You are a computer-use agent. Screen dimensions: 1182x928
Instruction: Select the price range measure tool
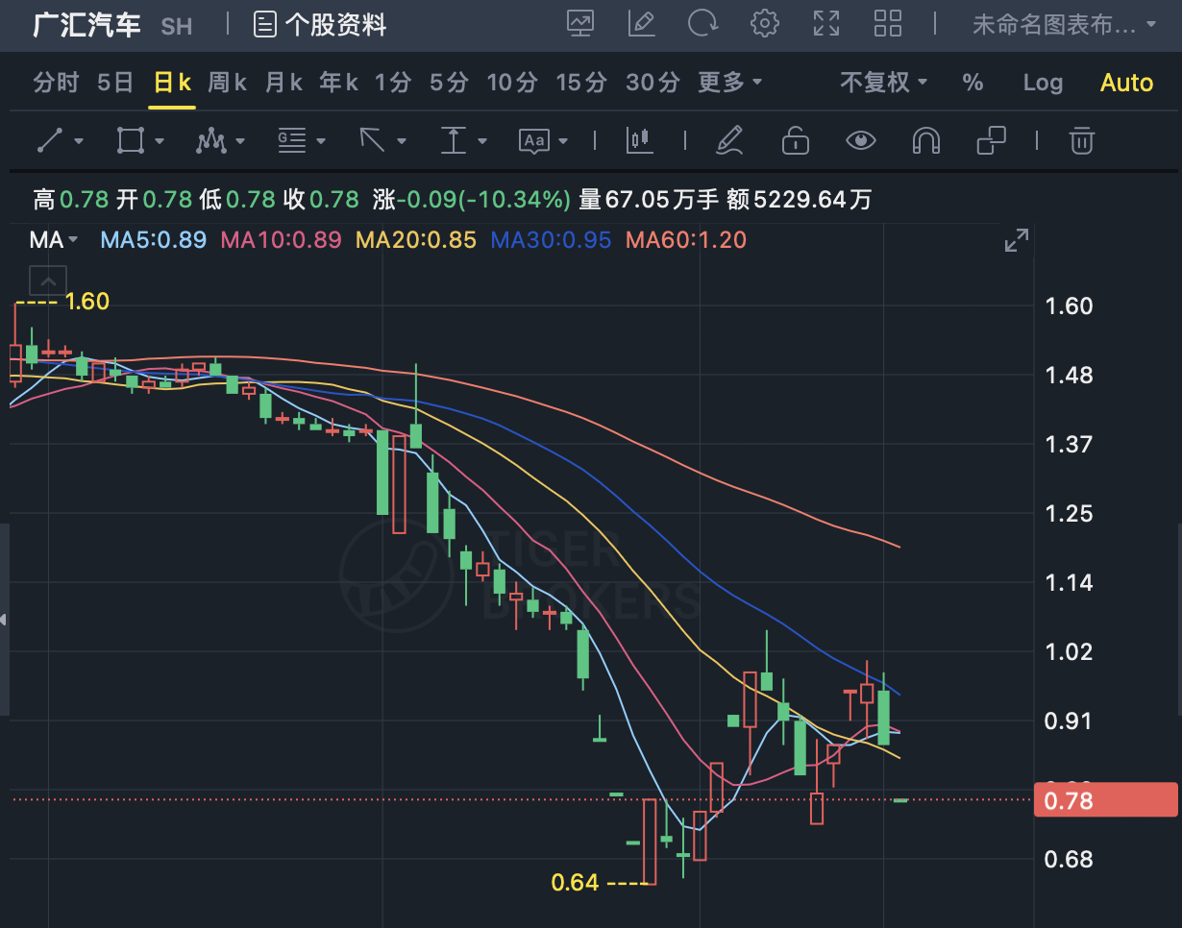(453, 141)
